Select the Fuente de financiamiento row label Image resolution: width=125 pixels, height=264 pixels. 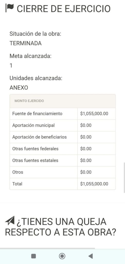(37, 114)
